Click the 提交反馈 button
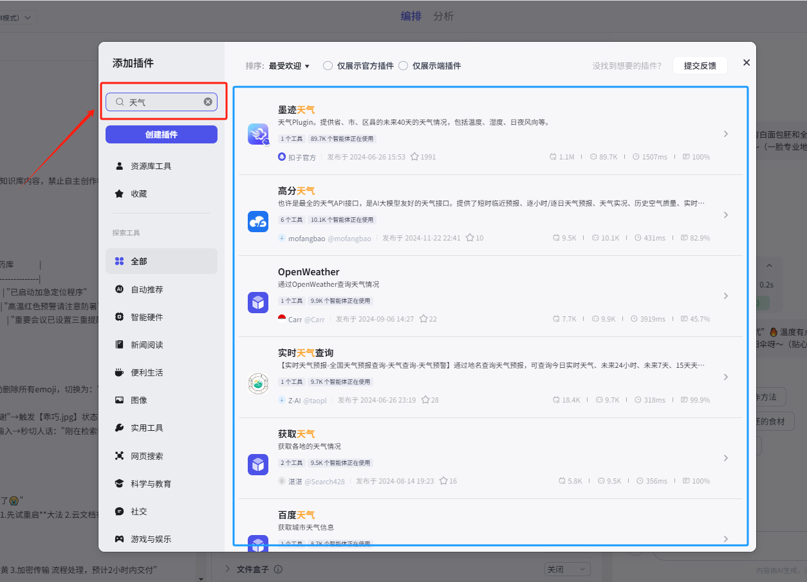 tap(700, 66)
